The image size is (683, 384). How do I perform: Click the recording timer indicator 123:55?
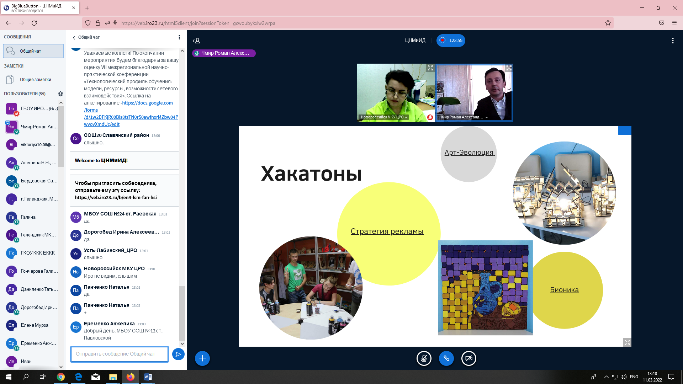pyautogui.click(x=451, y=41)
